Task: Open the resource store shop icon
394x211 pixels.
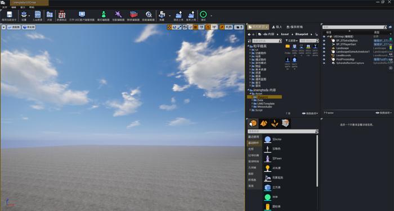Action: 61,15
